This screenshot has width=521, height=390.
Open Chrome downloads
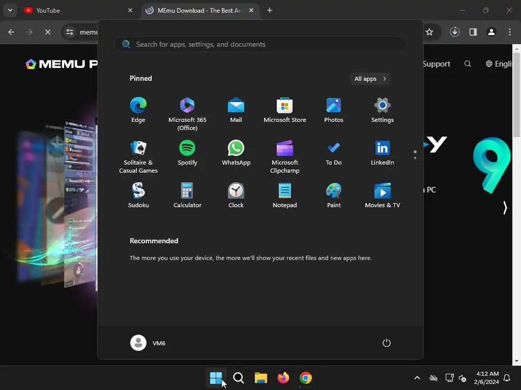coord(455,32)
